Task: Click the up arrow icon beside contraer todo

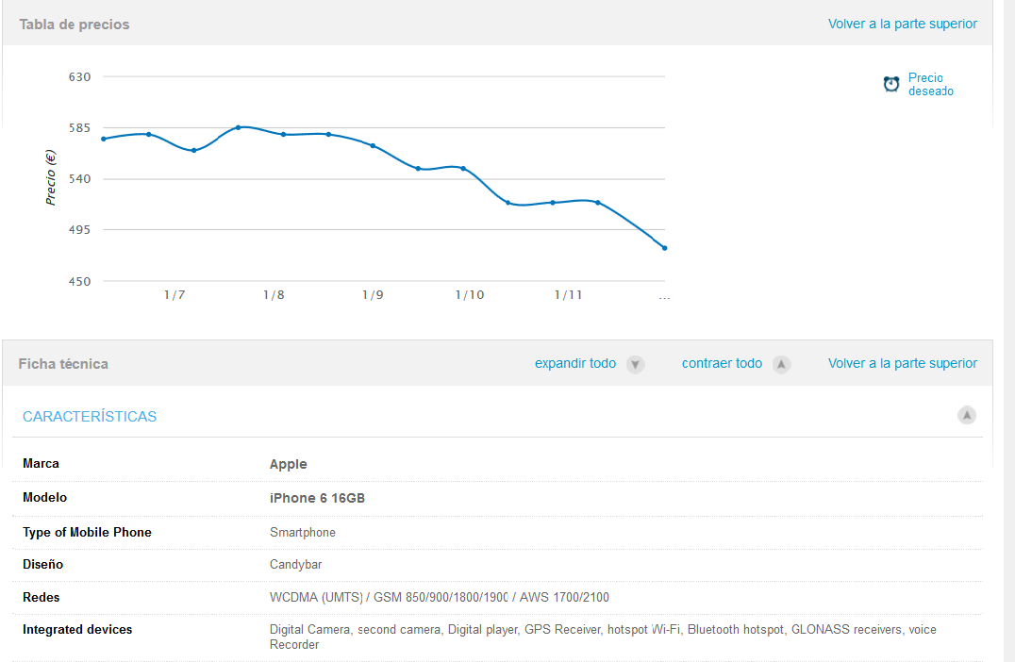Action: tap(781, 364)
